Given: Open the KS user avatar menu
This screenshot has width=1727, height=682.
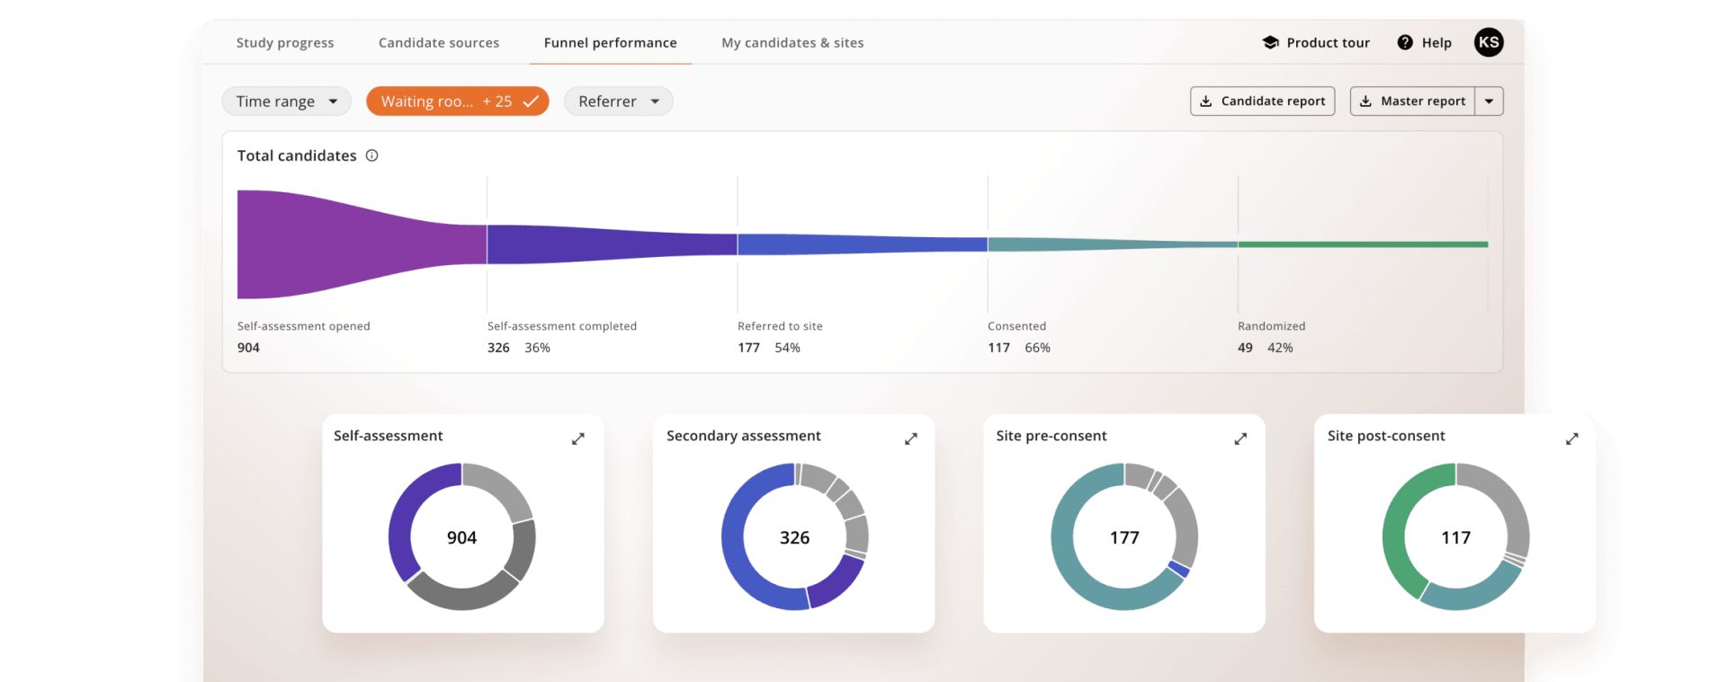Looking at the screenshot, I should (1489, 42).
